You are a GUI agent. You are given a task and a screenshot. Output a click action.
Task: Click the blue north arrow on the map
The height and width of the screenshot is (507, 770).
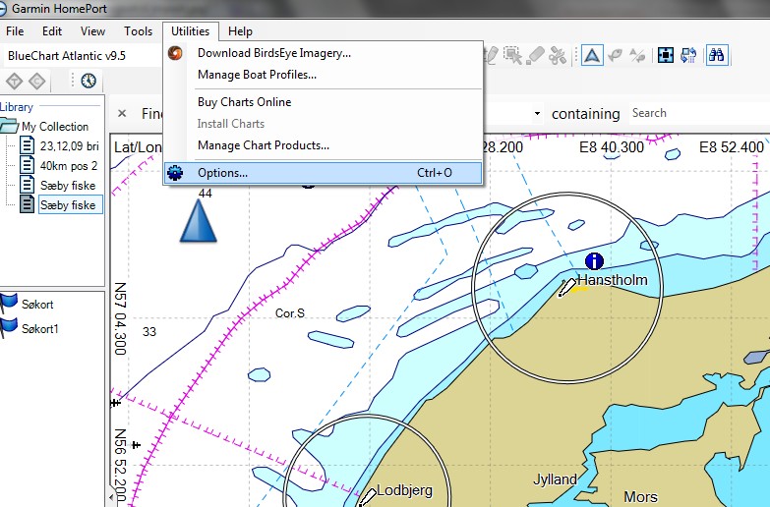199,221
